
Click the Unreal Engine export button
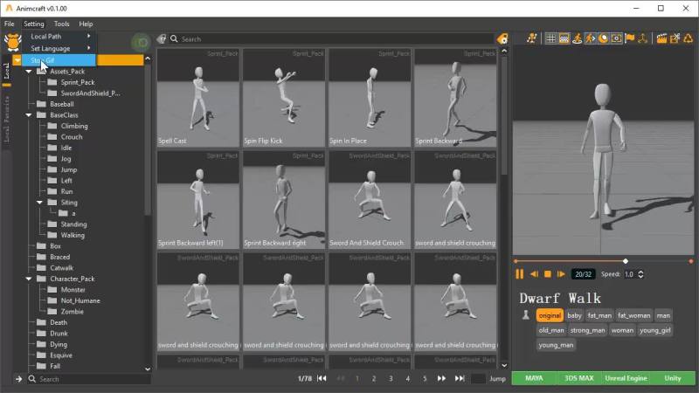[x=626, y=378]
